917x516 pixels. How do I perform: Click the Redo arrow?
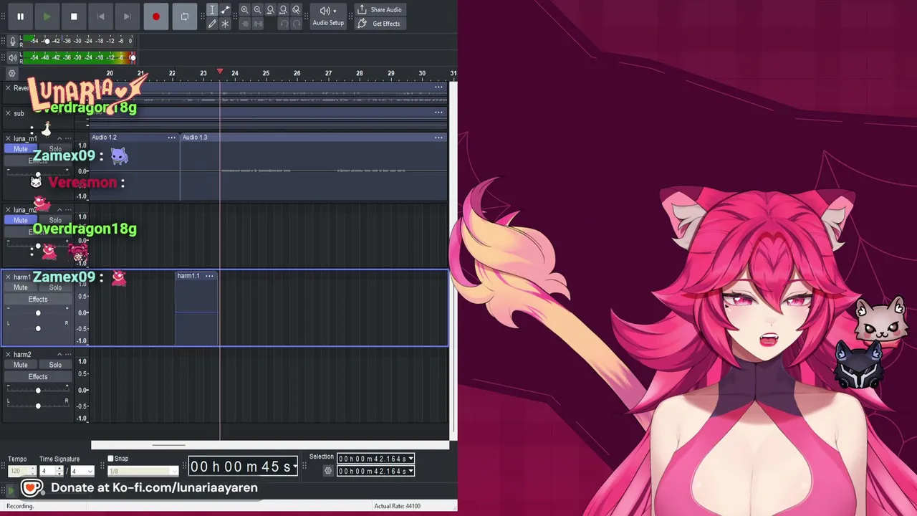(x=296, y=24)
